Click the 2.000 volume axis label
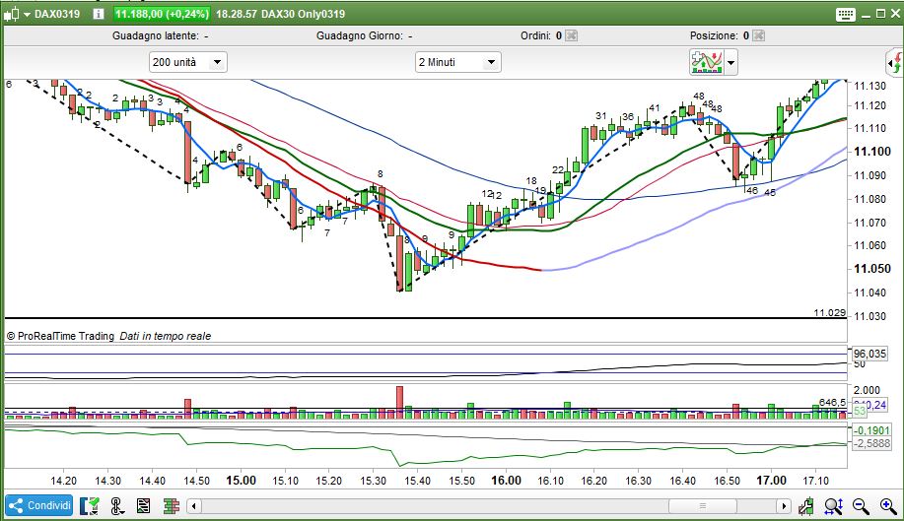The width and height of the screenshot is (904, 521). (x=867, y=390)
